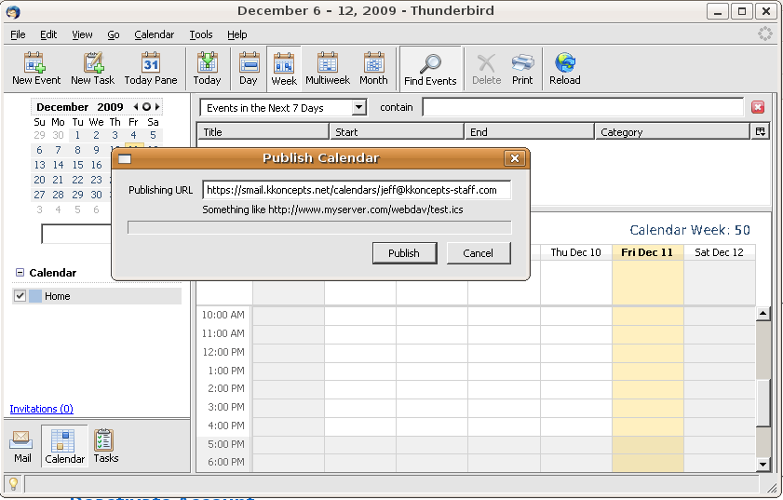Select the Thu Dec 10 column header
This screenshot has height=500, width=783.
click(x=575, y=252)
